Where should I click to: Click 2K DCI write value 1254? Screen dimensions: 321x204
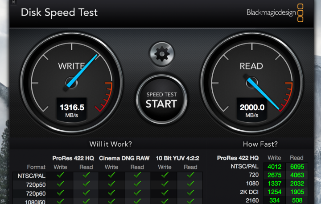pyautogui.click(x=275, y=192)
